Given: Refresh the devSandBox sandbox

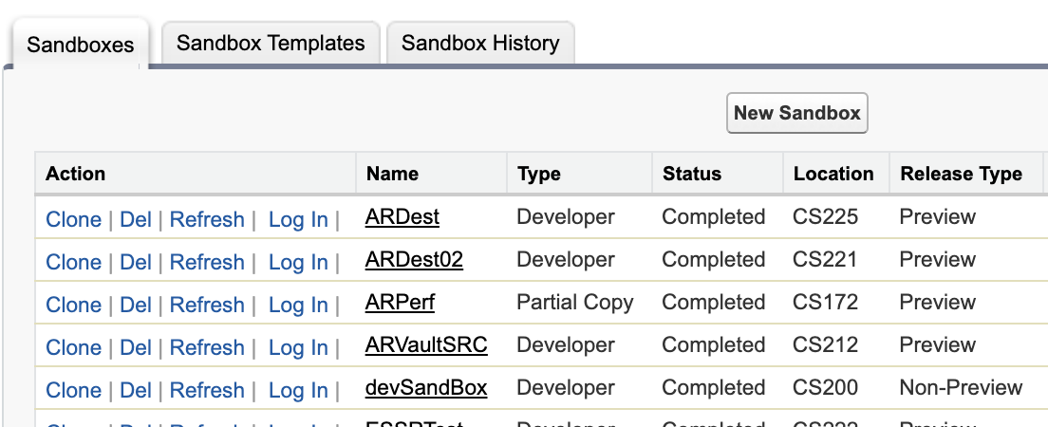Looking at the screenshot, I should click(207, 391).
